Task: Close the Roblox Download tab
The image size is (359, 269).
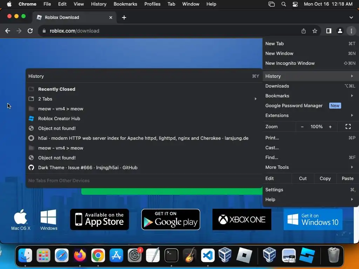Action: coord(110,18)
